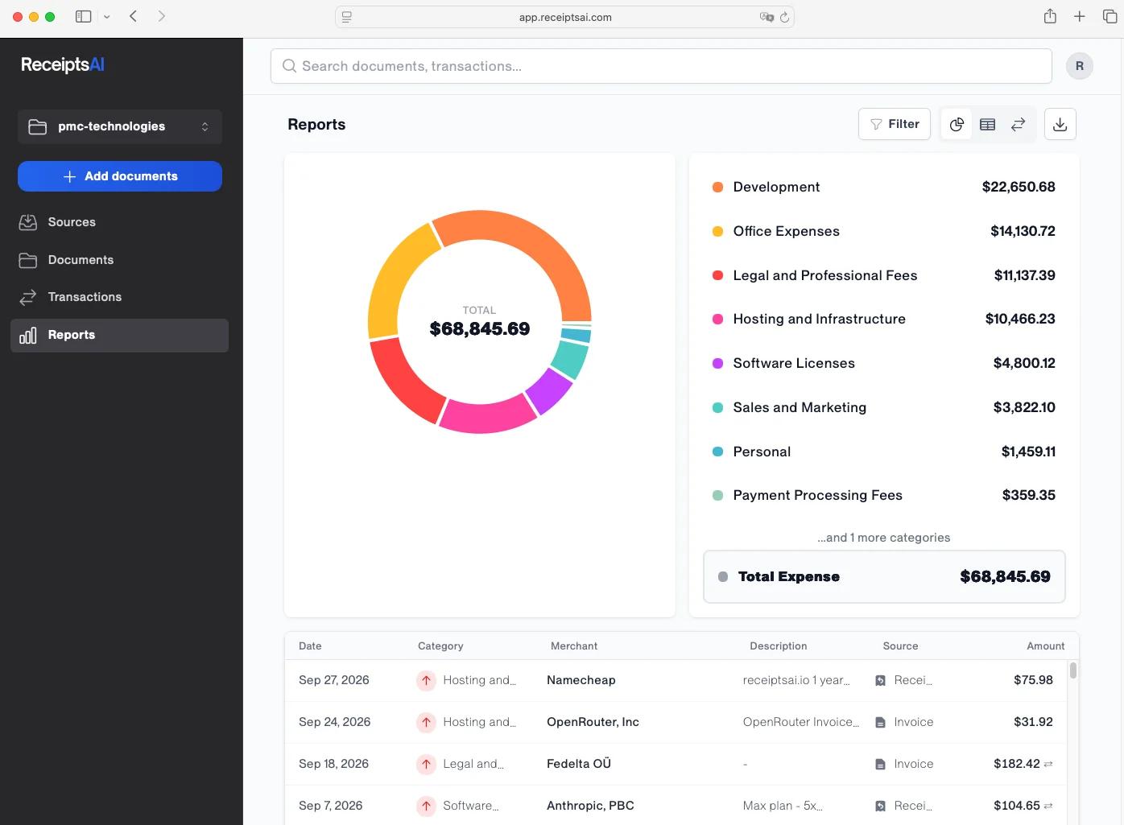Click the transactions table scrollbar
The height and width of the screenshot is (825, 1124).
coord(1072,670)
